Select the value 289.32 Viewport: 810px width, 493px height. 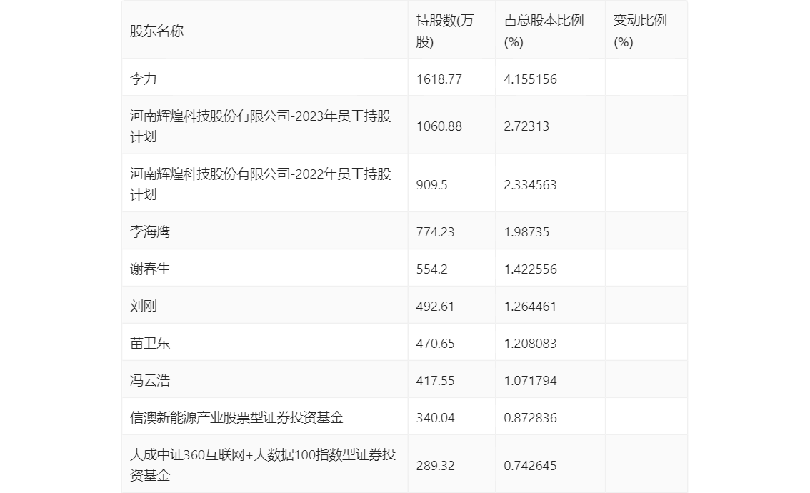[x=435, y=466]
